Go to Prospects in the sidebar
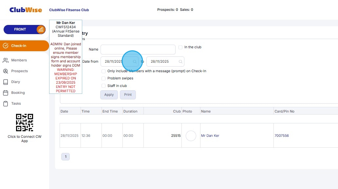 (19, 71)
